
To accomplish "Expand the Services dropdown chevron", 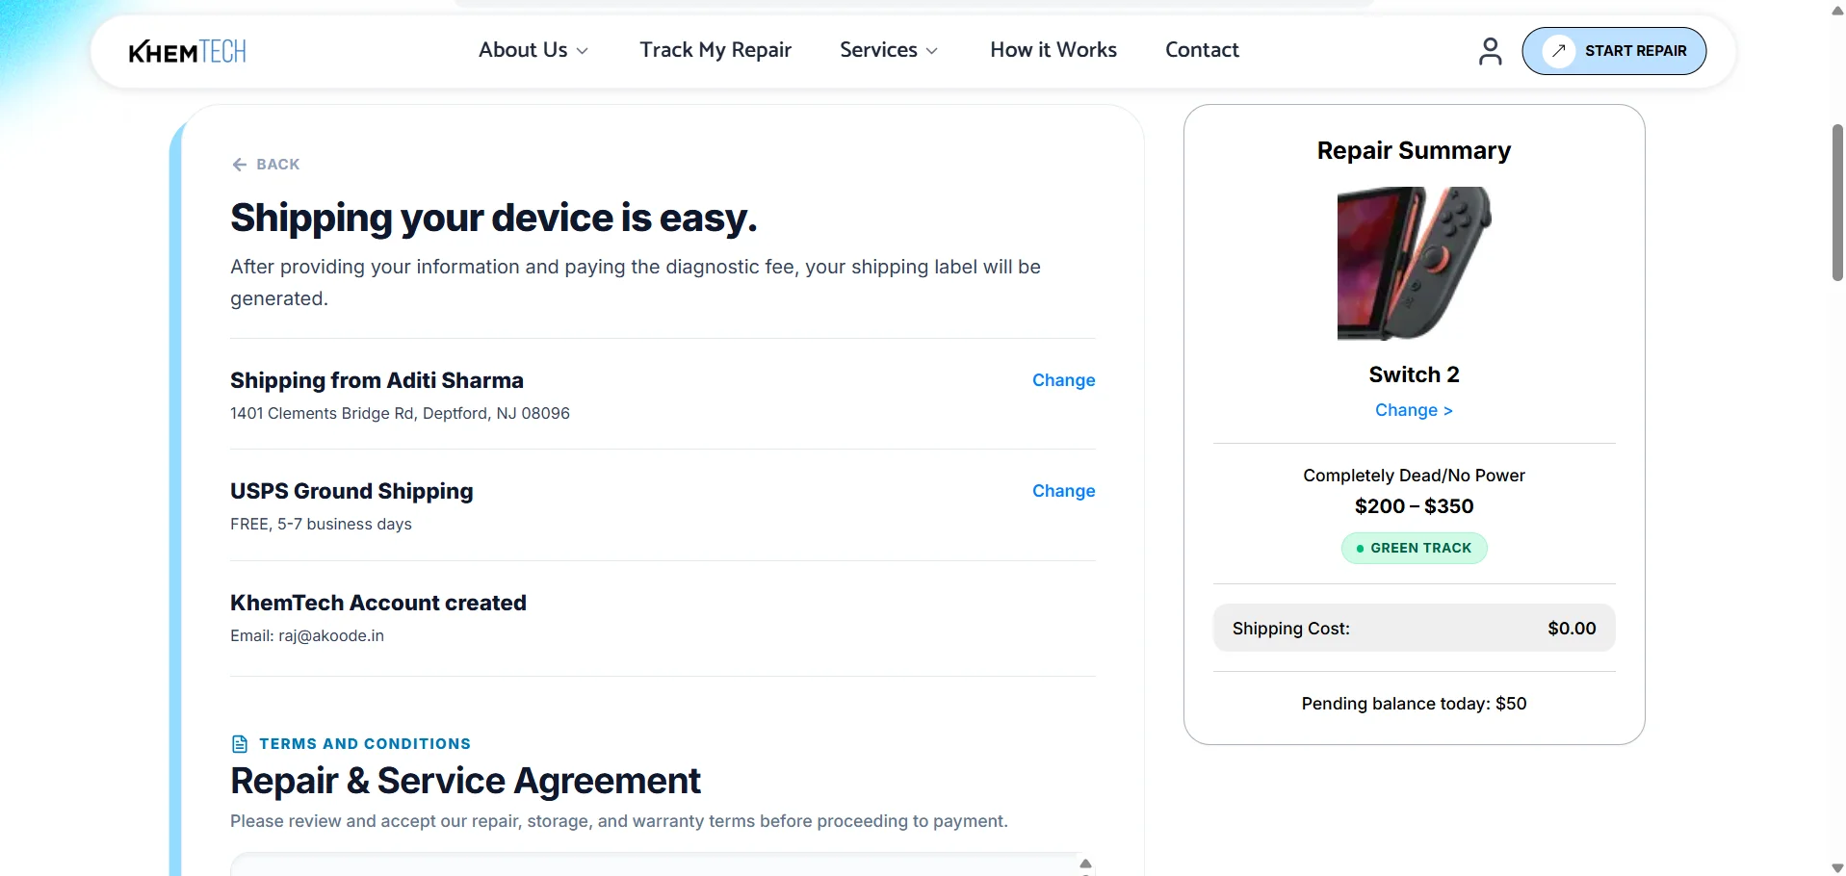I will (931, 51).
